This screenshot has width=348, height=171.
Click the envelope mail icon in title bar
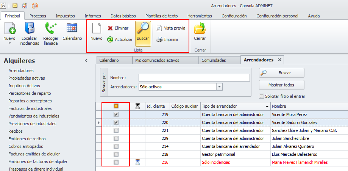point(15,6)
